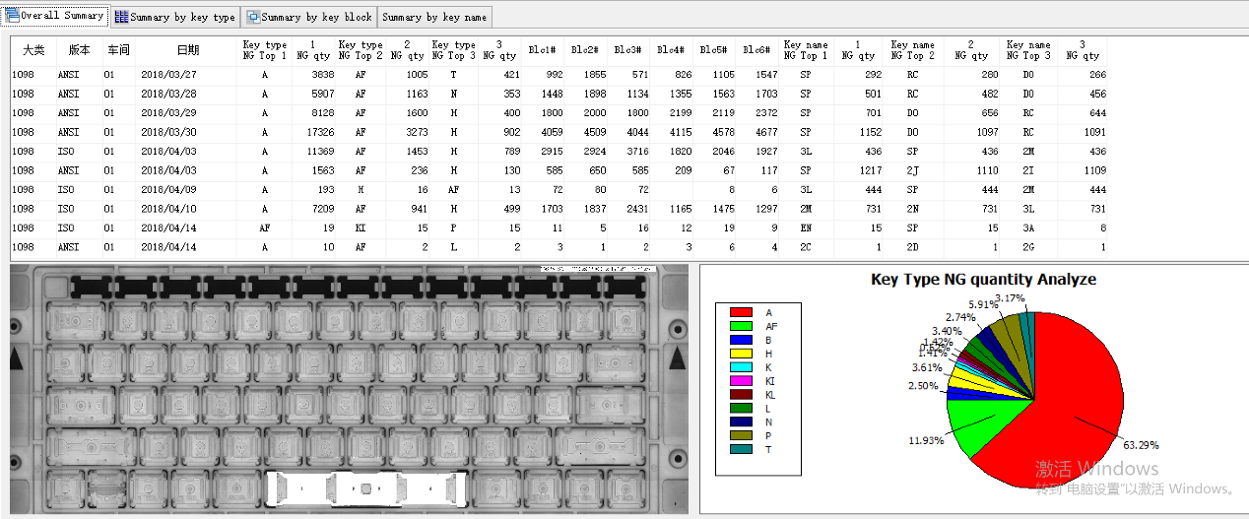
Task: Open the Summary by key block tab
Action: tap(309, 17)
